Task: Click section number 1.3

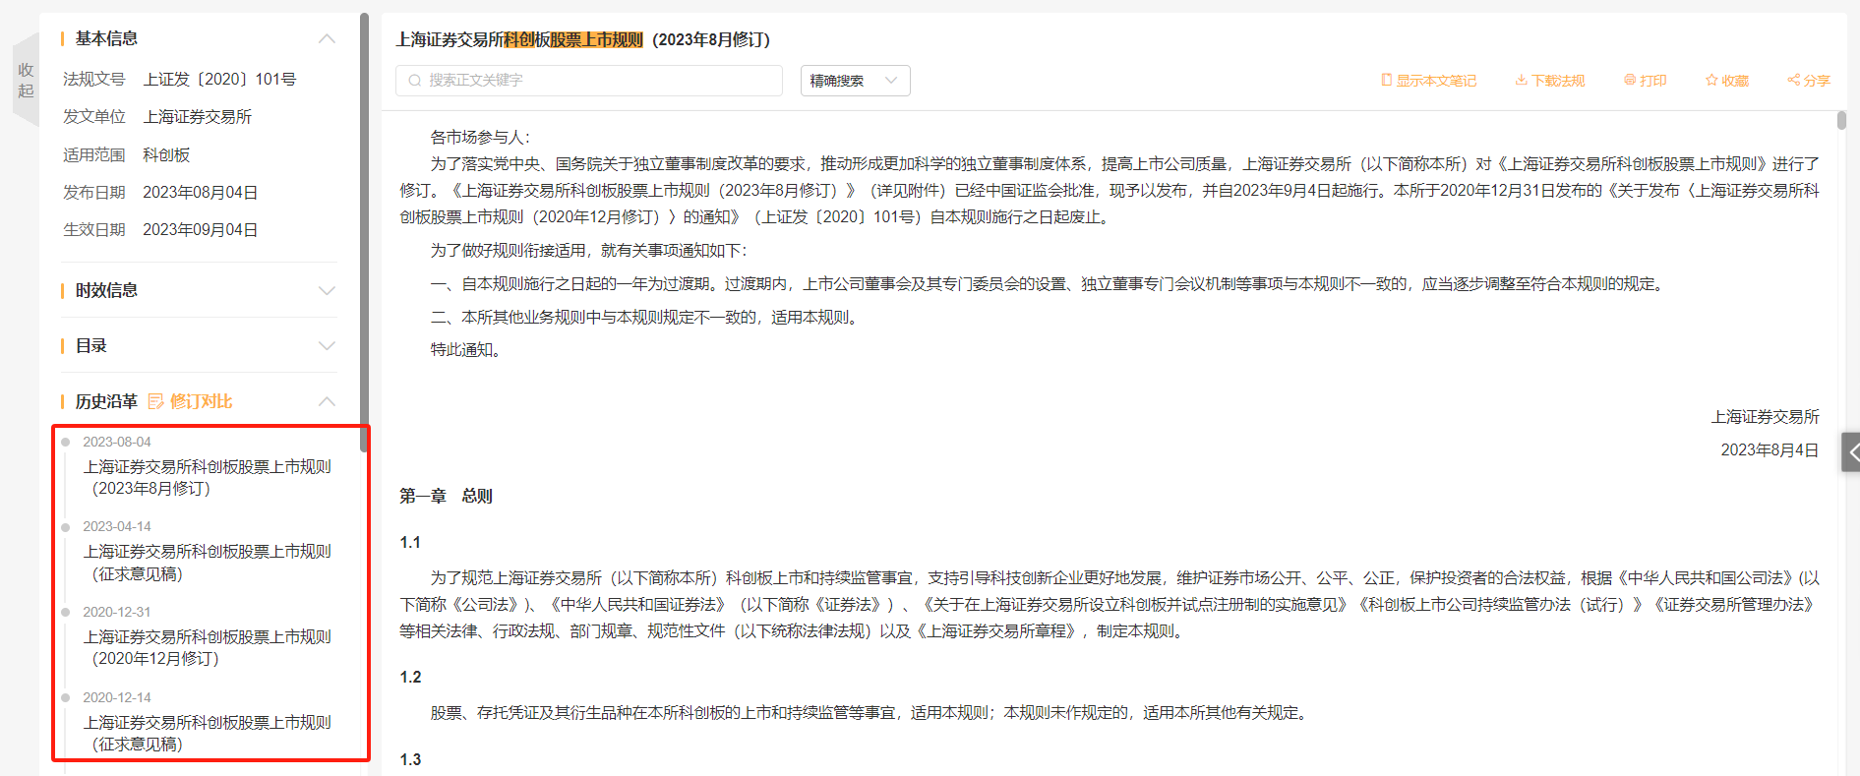Action: coord(410,760)
